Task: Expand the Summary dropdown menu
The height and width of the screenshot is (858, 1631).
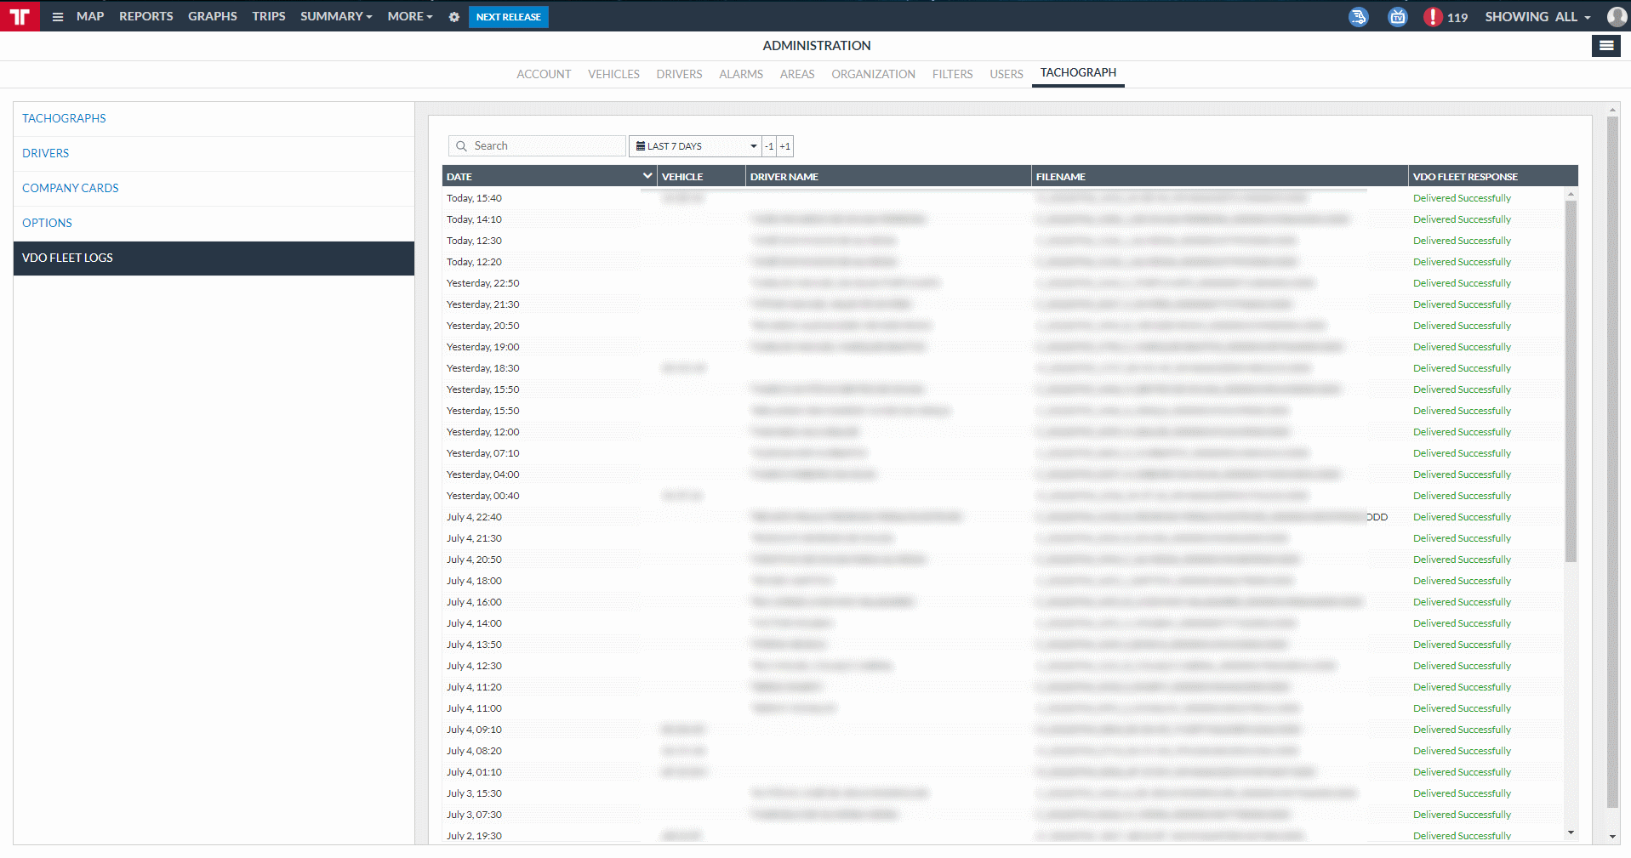Action: click(336, 17)
